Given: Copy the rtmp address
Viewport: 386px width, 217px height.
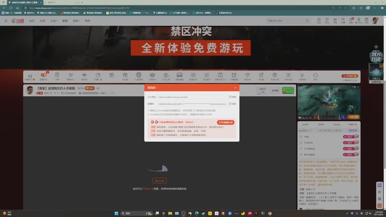Looking at the screenshot, I should point(233,97).
